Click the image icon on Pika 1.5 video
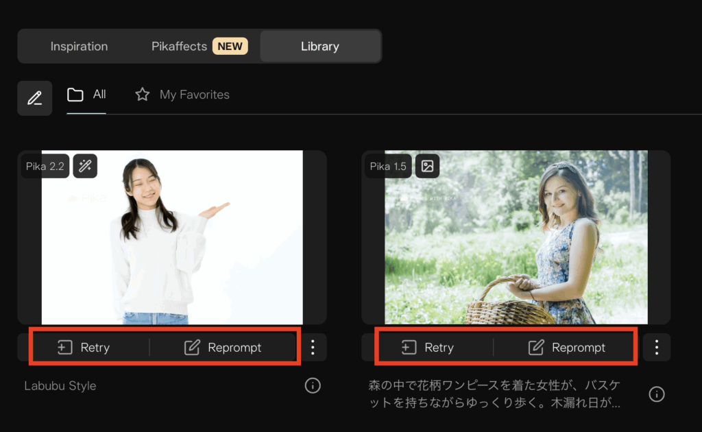The height and width of the screenshot is (432, 702). [427, 166]
